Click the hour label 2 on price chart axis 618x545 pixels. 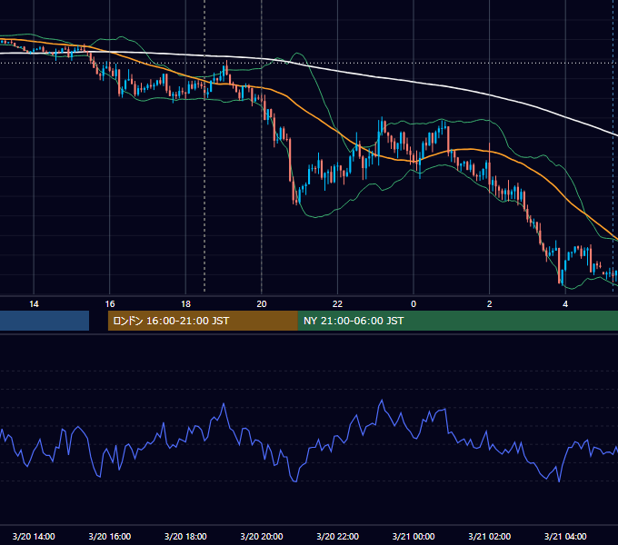(x=490, y=304)
